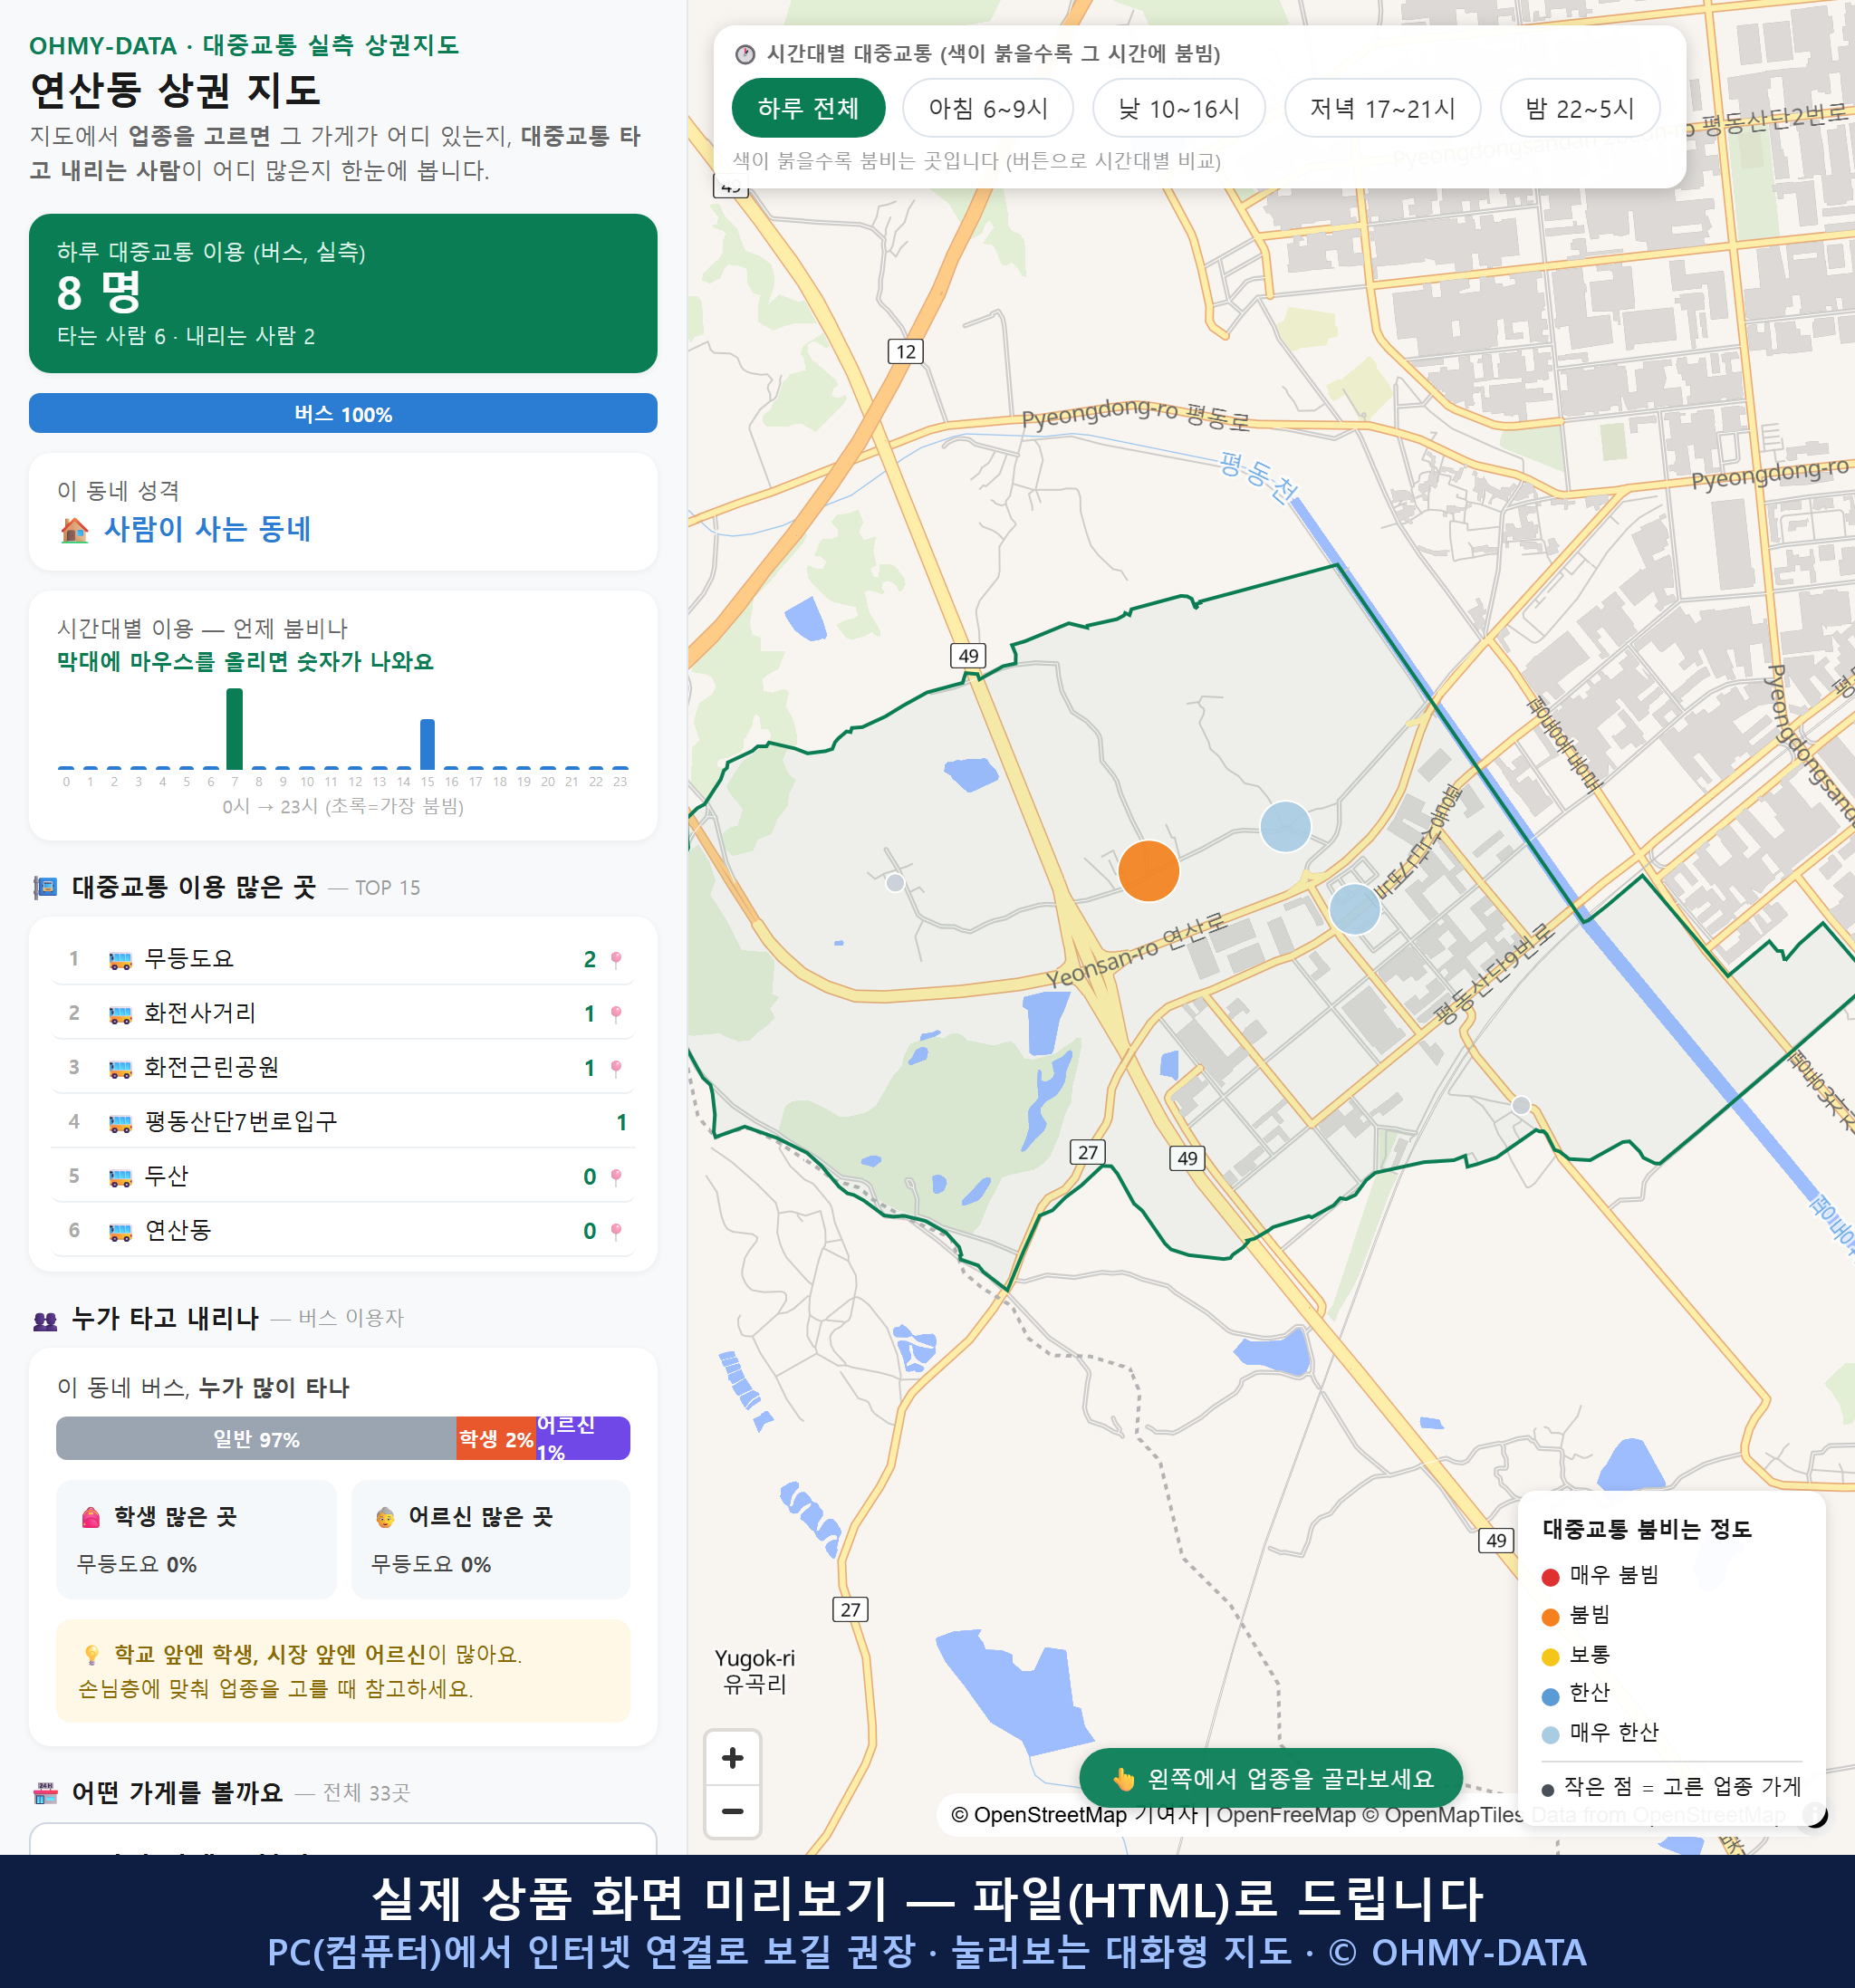Click the pin icon on 두산 row
Viewport: 1855px width, 1988px height.
point(616,1177)
